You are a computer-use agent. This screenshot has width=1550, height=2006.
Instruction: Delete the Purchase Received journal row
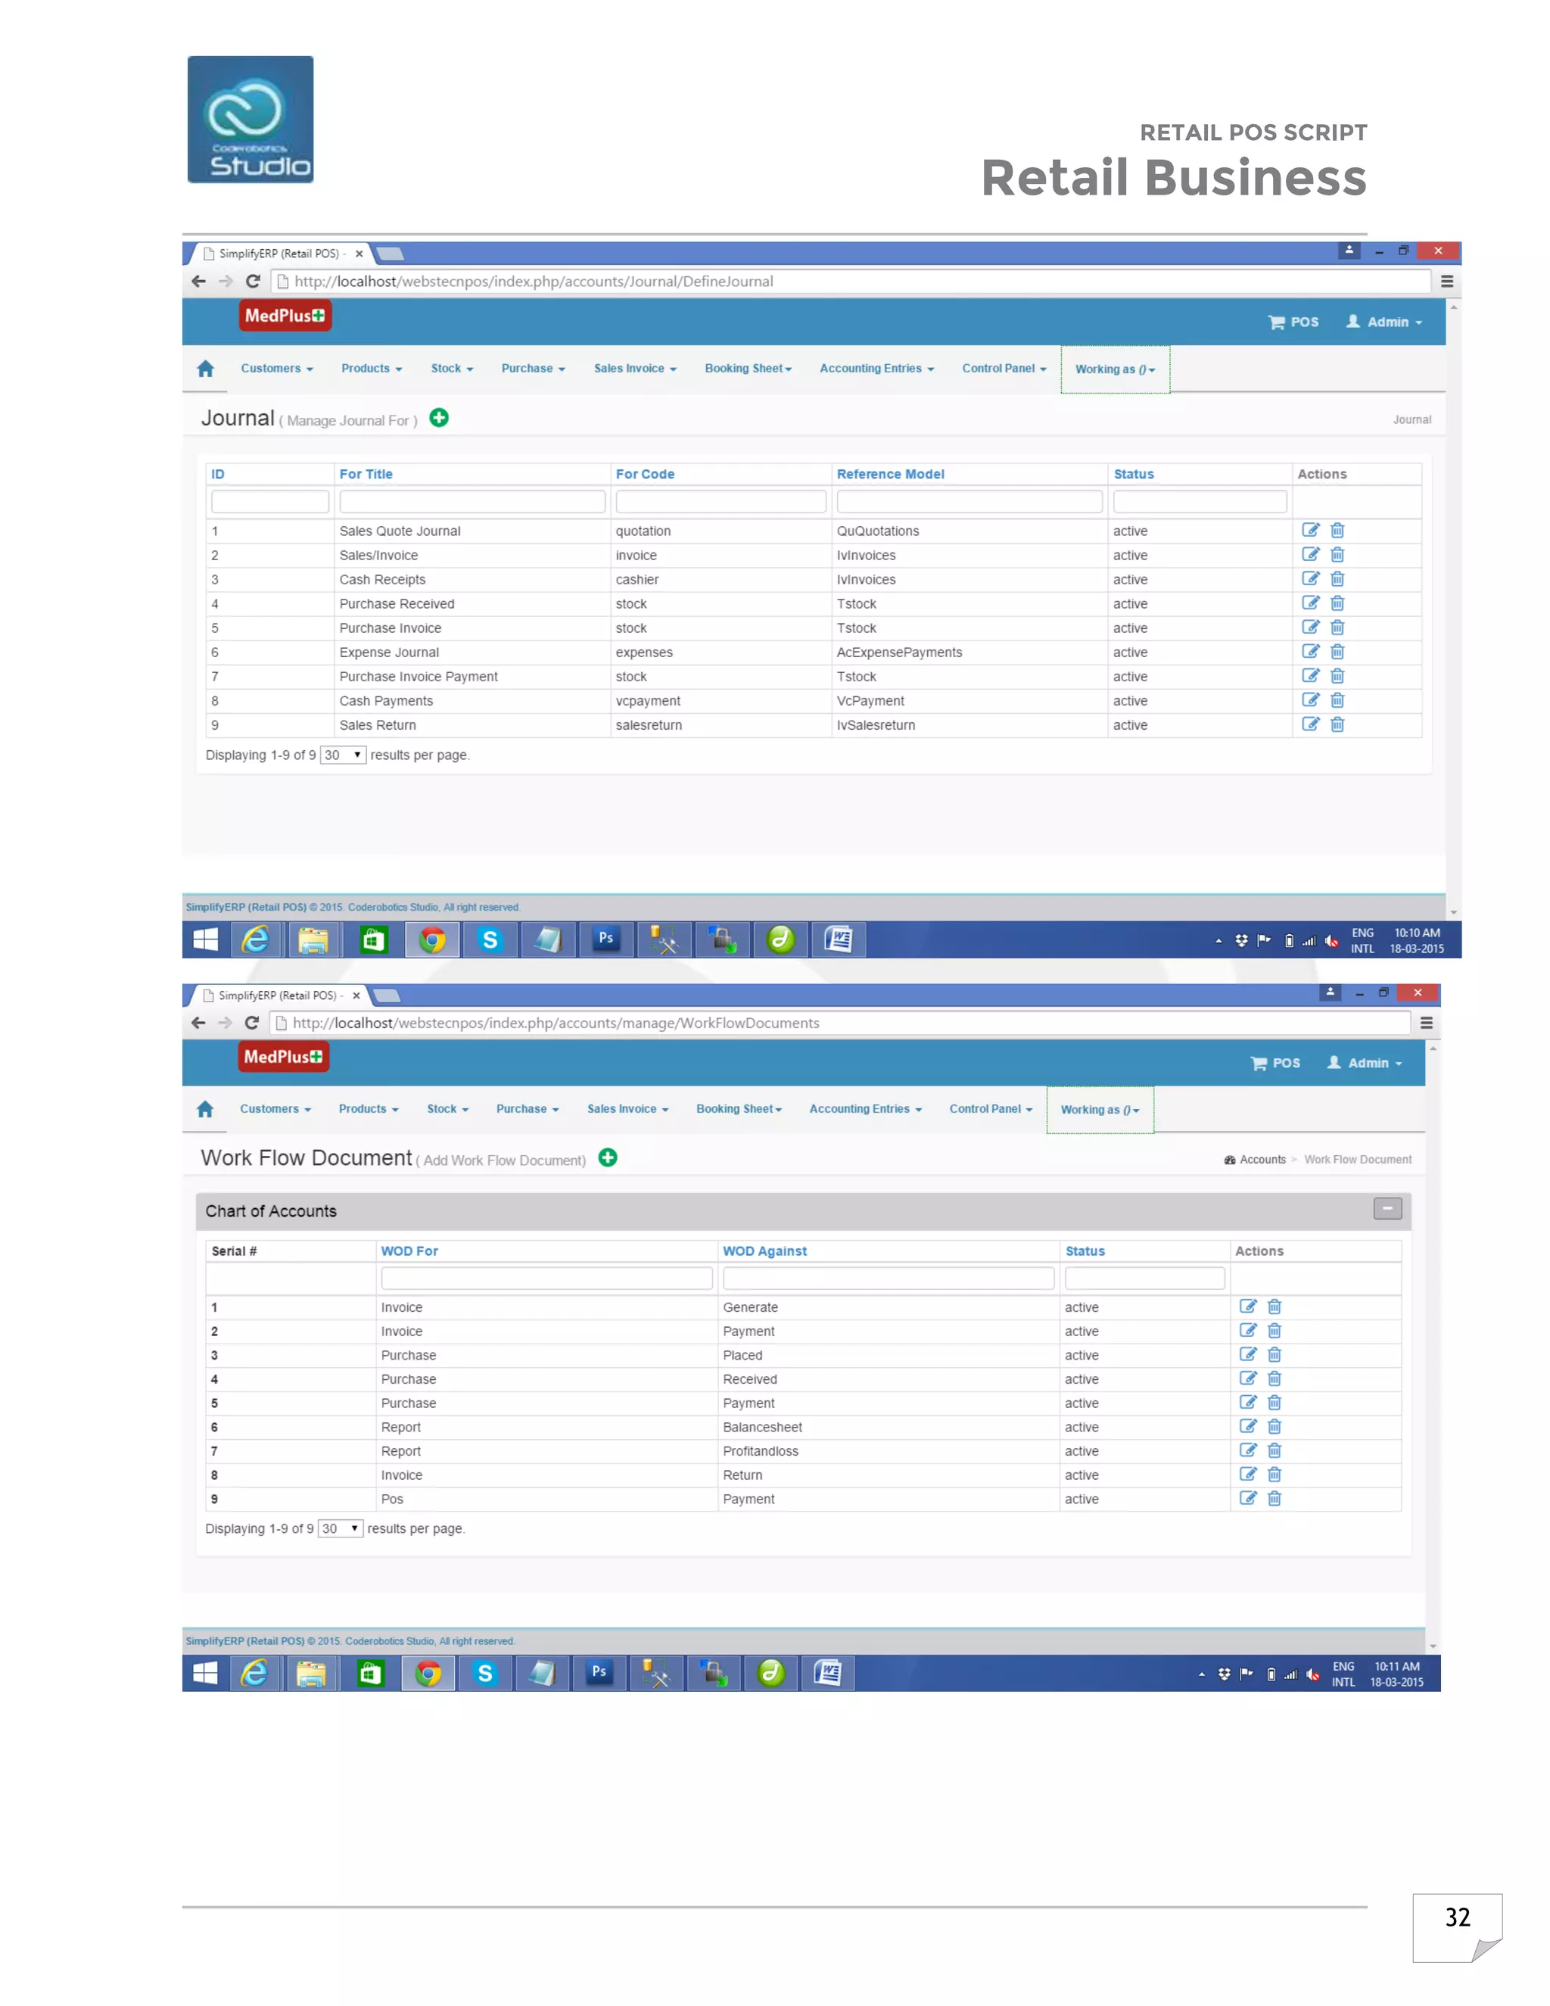tap(1337, 603)
